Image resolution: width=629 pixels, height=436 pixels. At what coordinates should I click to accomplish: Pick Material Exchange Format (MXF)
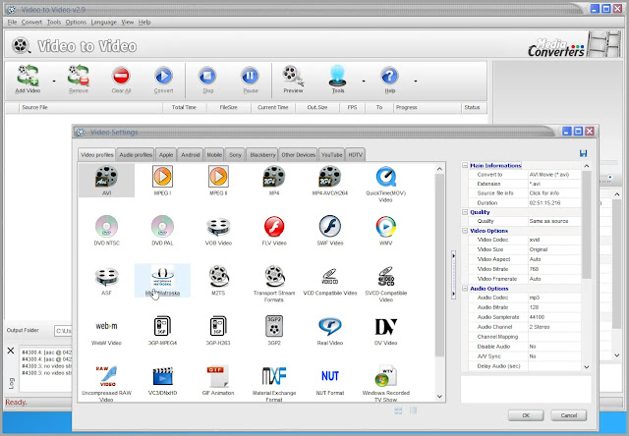(274, 383)
